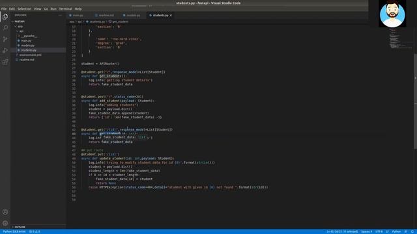This screenshot has height=234, width=417.
Task: Open the Run and Debug view
Action: coord(5,51)
